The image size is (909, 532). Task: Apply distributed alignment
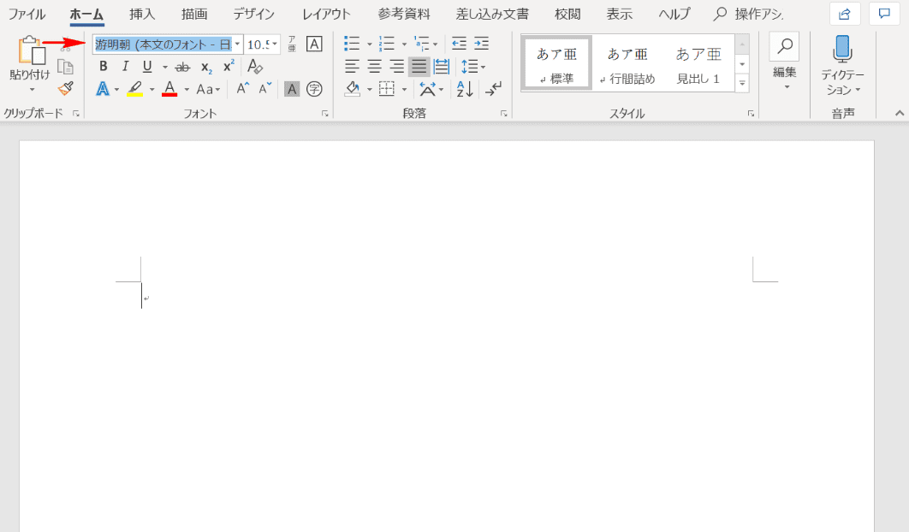pos(442,67)
